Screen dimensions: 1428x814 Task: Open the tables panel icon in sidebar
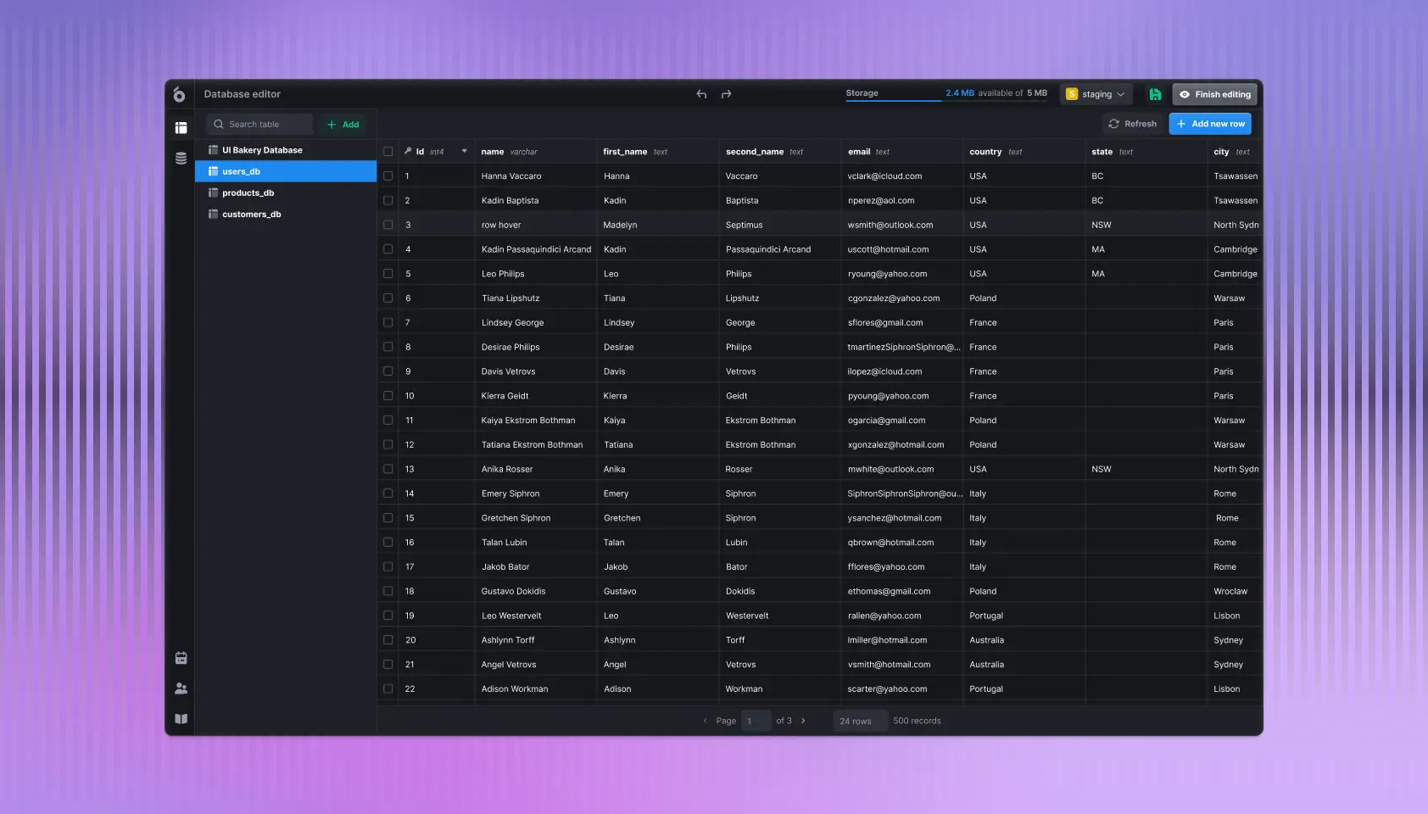point(181,127)
